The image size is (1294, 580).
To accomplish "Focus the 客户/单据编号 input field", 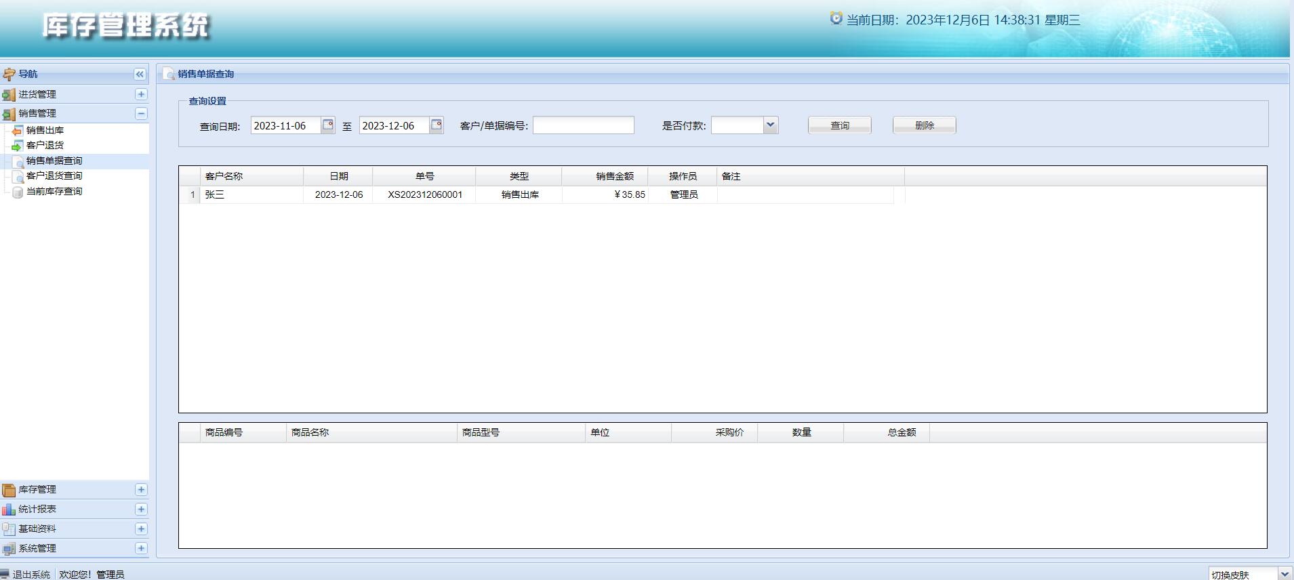I will click(x=584, y=125).
